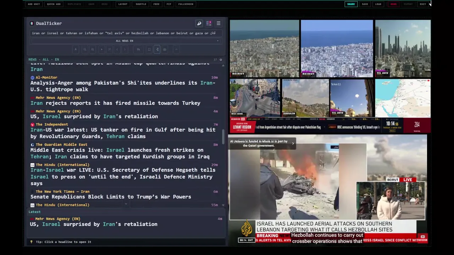Toggle FIT mode in top bar
Image resolution: width=454 pixels, height=255 pixels.
coord(169,4)
